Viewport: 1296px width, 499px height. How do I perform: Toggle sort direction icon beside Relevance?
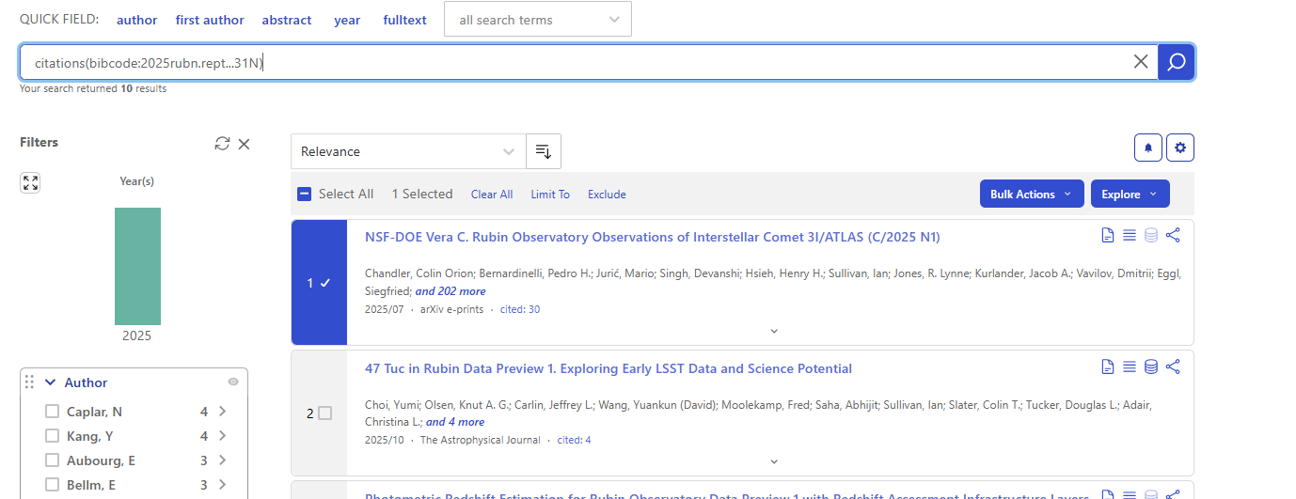tap(543, 151)
